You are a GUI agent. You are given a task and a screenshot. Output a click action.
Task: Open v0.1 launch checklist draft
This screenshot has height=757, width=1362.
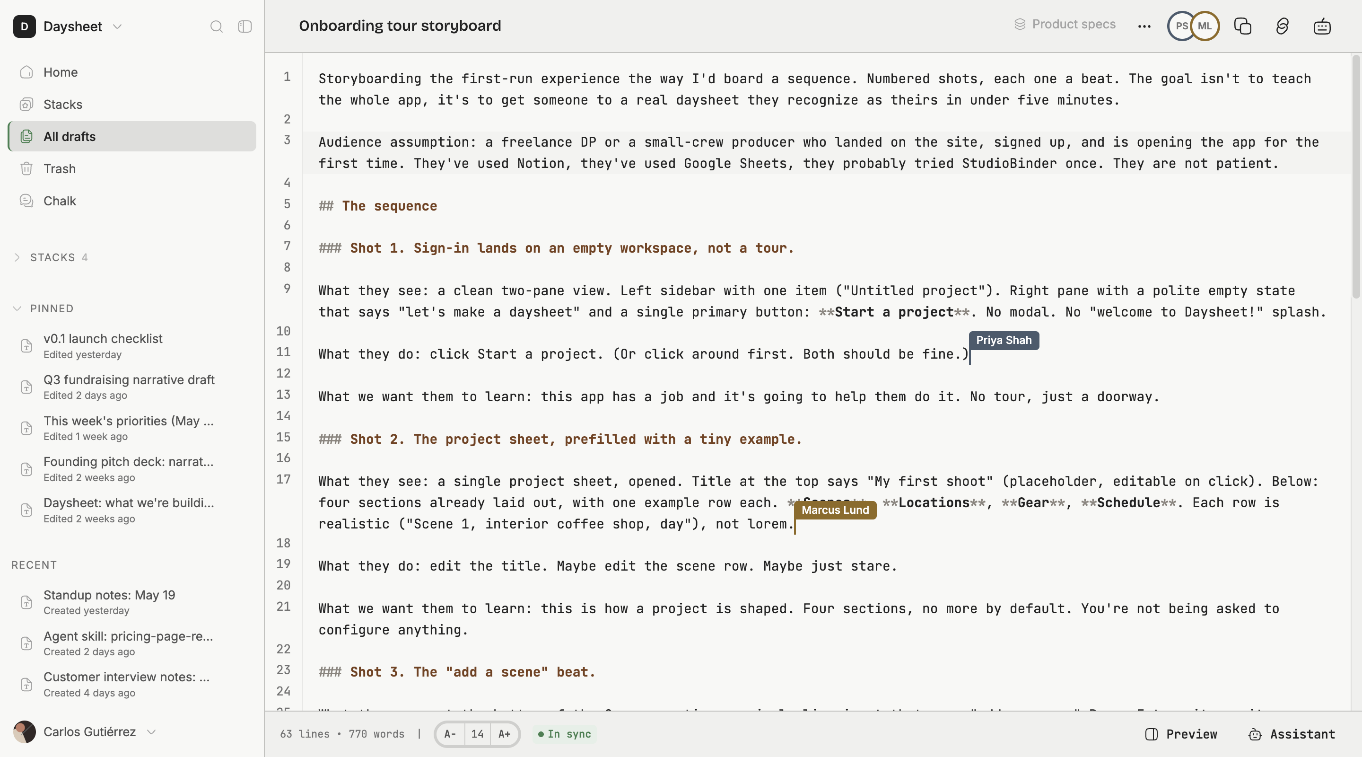(132, 346)
